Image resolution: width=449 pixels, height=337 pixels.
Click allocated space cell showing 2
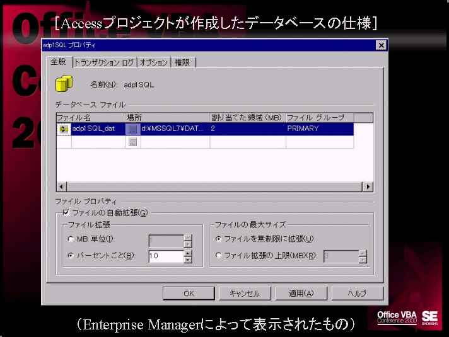pyautogui.click(x=248, y=129)
